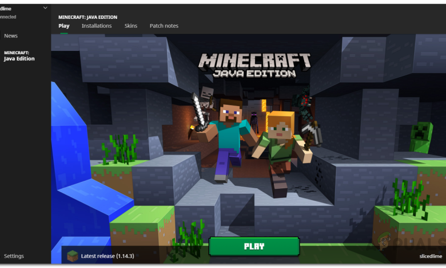
Task: Select the Play tab
Action: pyautogui.click(x=64, y=26)
